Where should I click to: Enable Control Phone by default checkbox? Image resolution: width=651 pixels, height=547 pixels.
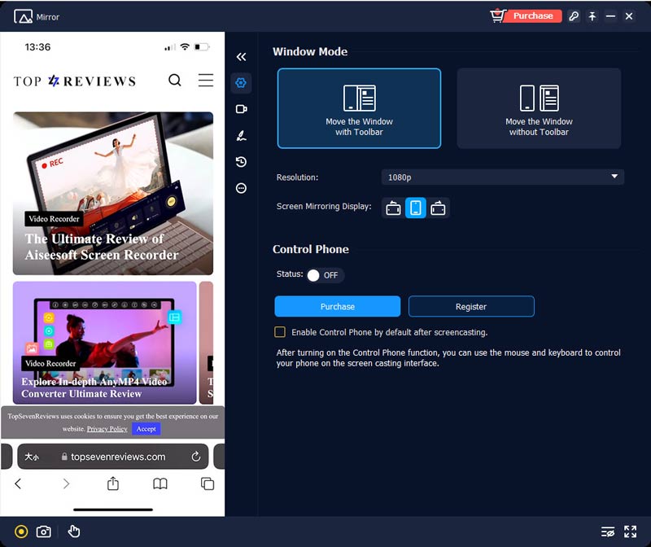point(280,332)
